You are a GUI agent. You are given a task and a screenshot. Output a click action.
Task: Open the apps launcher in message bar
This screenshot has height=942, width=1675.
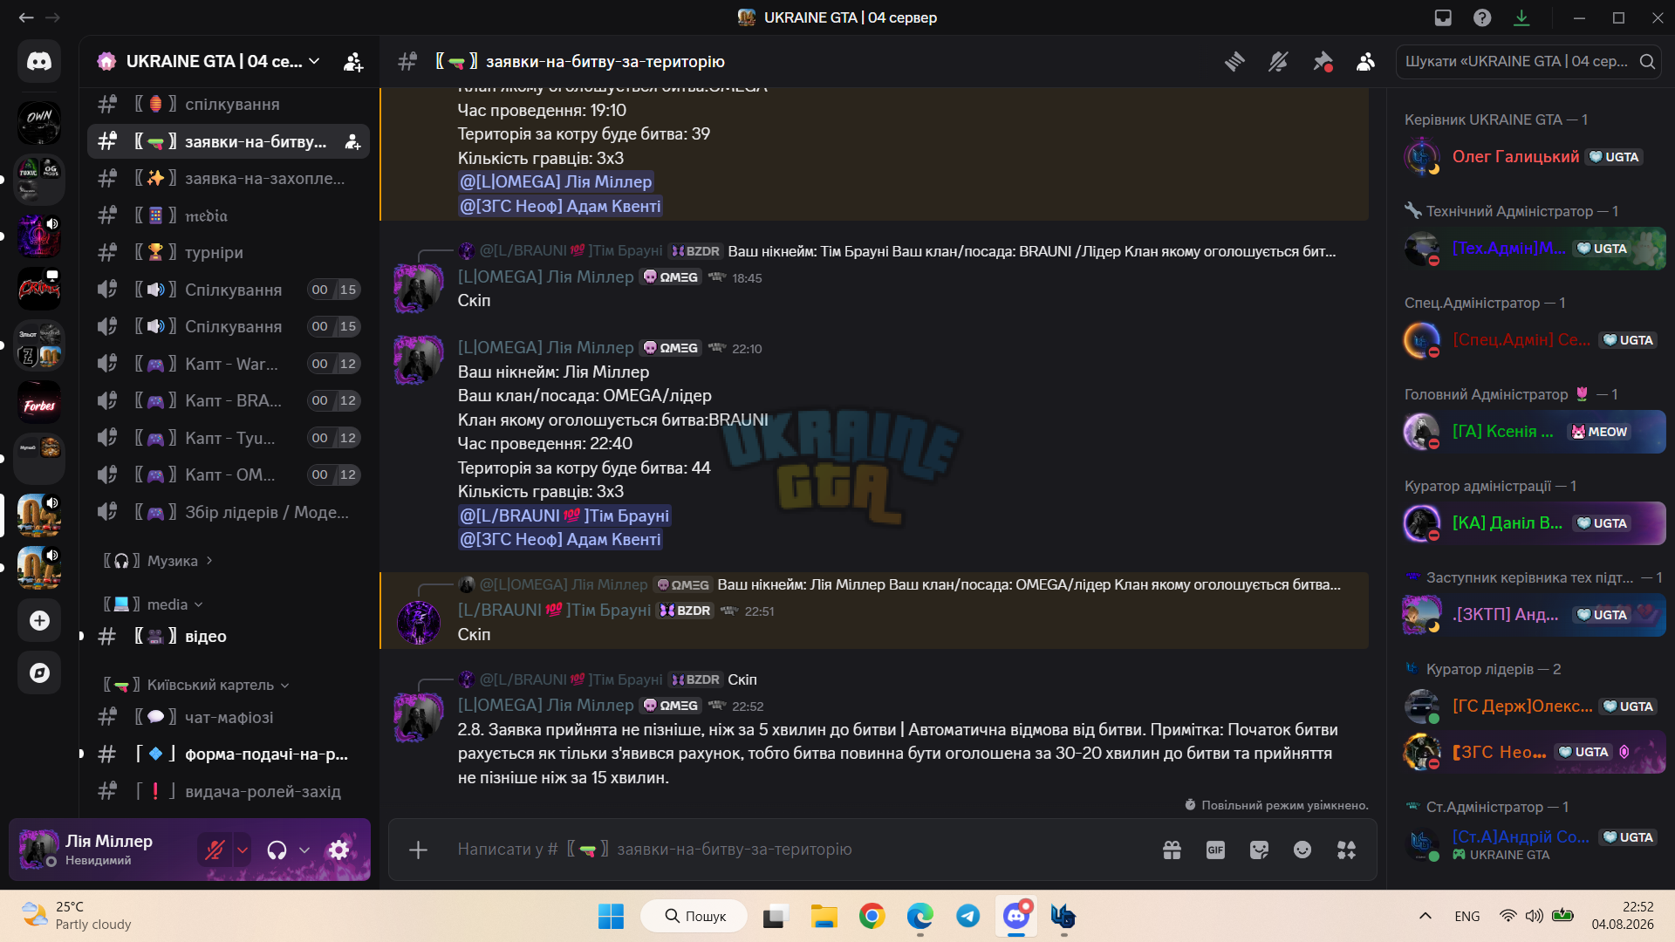(x=1346, y=850)
